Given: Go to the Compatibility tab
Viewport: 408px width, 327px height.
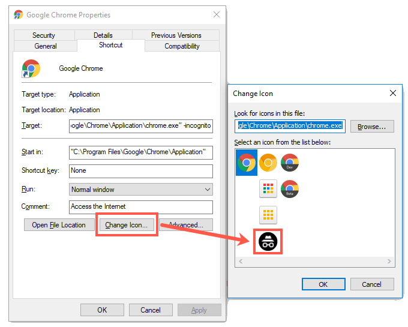Looking at the screenshot, I should coord(182,46).
